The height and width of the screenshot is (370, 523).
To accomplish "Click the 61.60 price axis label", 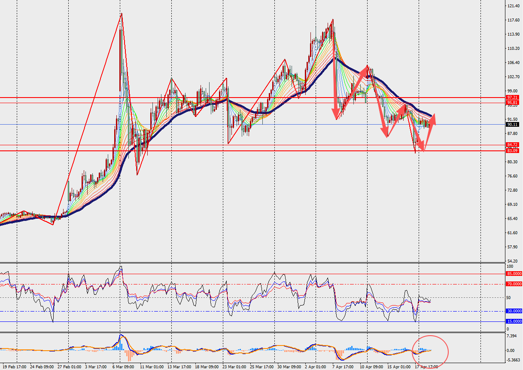I will point(512,232).
